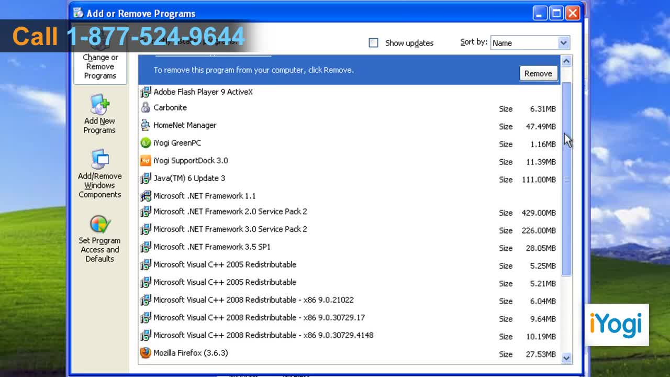670x377 pixels.
Task: Click the Carbonite program icon
Action: tap(146, 108)
